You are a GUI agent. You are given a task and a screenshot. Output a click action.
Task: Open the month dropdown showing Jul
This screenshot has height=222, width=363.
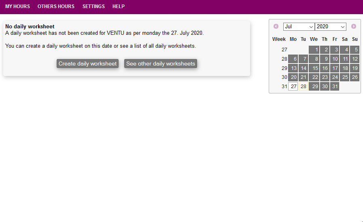(x=299, y=27)
